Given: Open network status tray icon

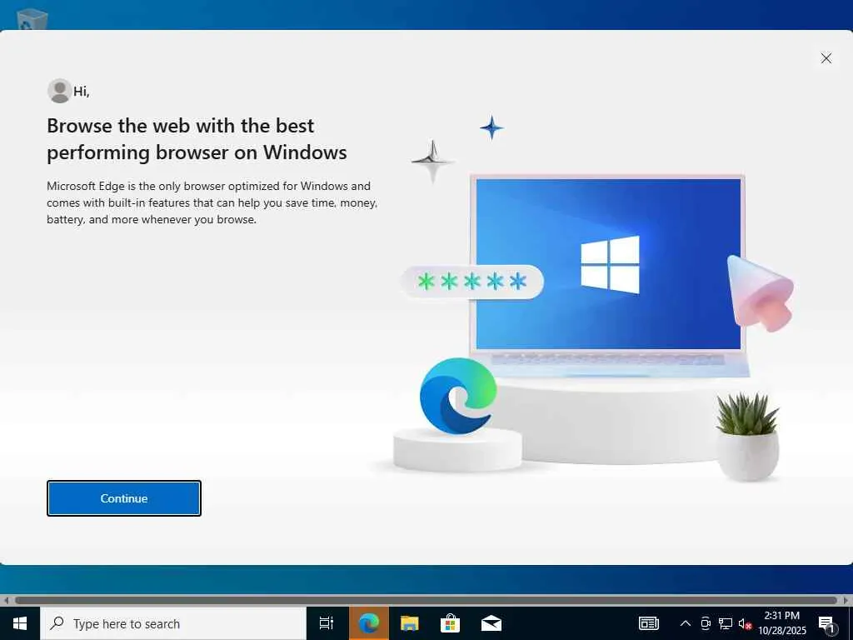Looking at the screenshot, I should coord(726,623).
